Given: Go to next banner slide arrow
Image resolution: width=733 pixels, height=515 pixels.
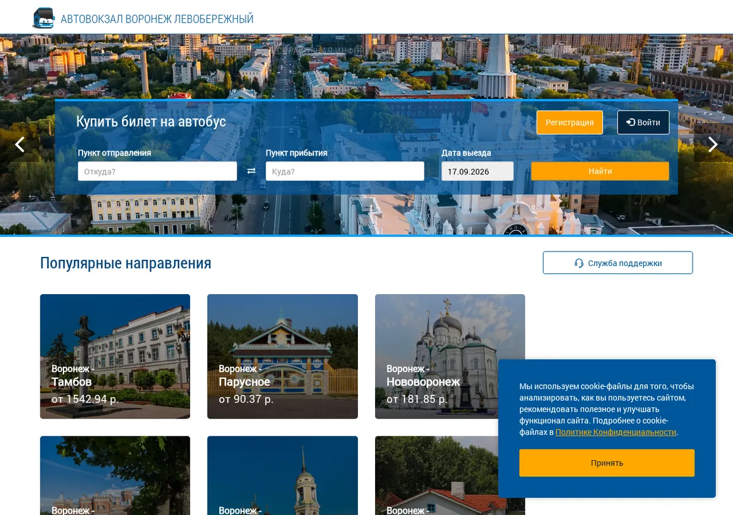Looking at the screenshot, I should coord(713,145).
